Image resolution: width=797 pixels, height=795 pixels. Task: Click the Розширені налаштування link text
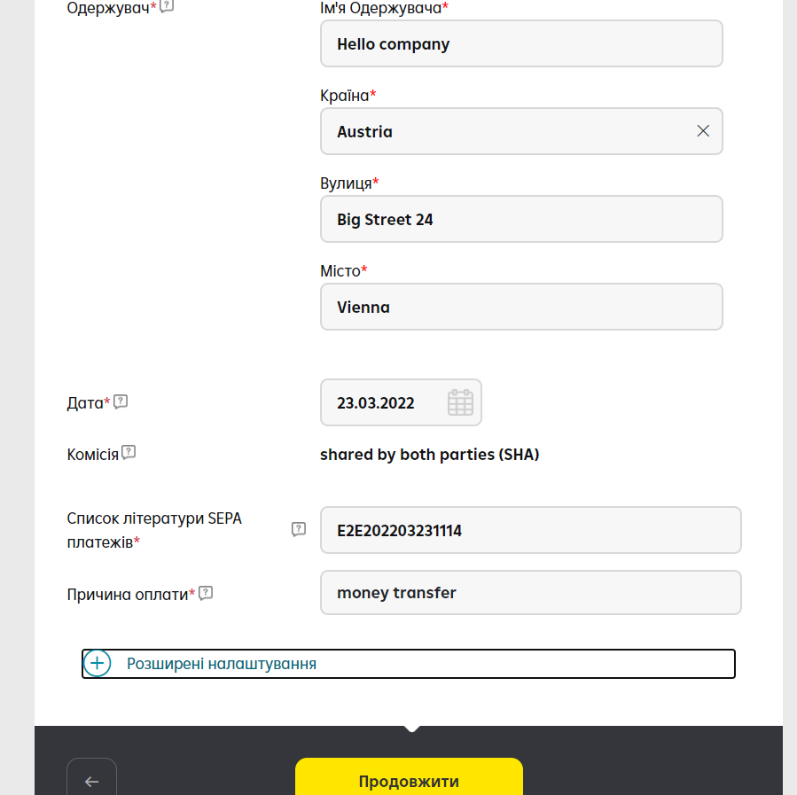click(x=222, y=664)
